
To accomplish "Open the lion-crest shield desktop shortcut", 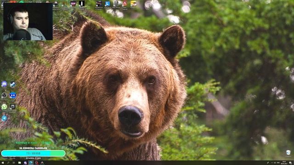I will [116, 3].
